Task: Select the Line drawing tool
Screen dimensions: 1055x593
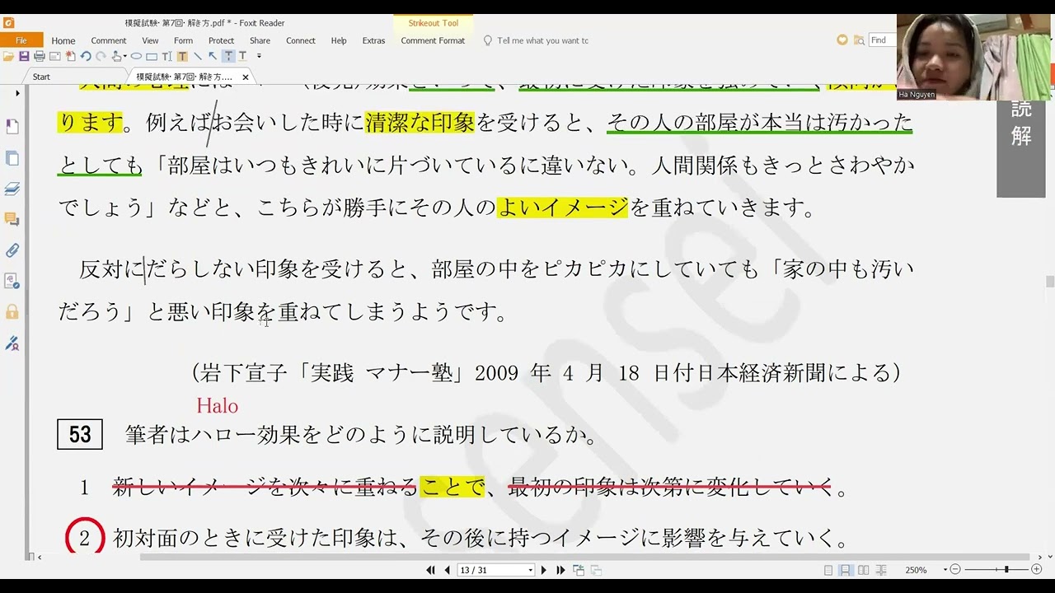Action: (198, 56)
